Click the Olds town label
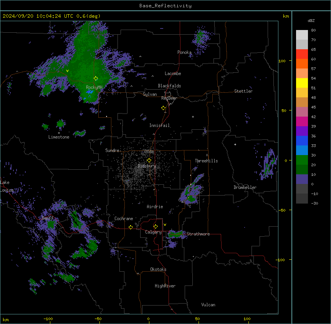This screenshot has width=331, height=324. (x=149, y=152)
